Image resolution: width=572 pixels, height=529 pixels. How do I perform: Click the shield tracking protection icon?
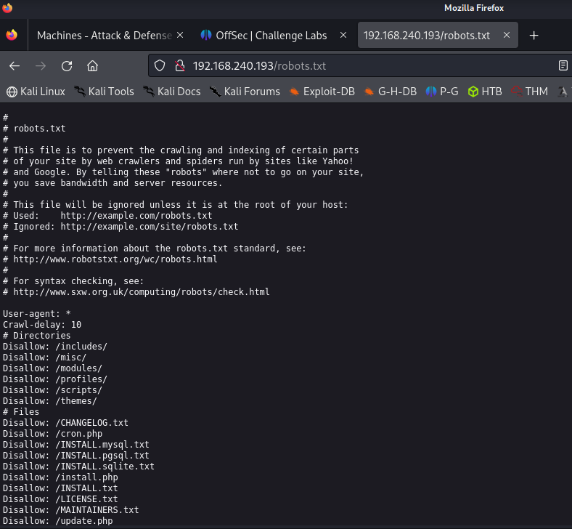(x=160, y=66)
